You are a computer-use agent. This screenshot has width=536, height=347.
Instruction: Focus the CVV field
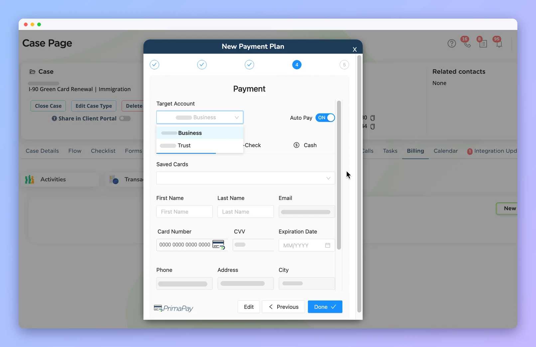tap(253, 245)
